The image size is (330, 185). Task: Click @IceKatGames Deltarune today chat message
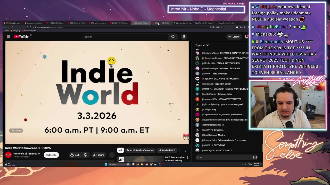pos(217,94)
